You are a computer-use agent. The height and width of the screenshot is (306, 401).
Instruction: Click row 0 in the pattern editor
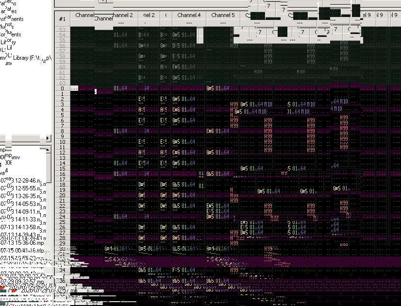click(x=62, y=88)
